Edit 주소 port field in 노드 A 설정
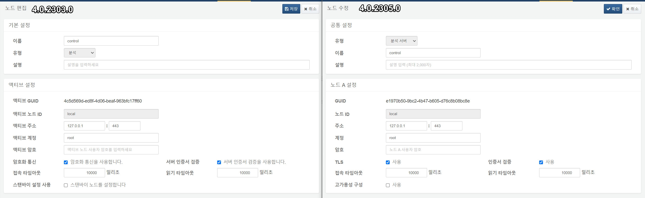The height and width of the screenshot is (198, 645). [446, 126]
